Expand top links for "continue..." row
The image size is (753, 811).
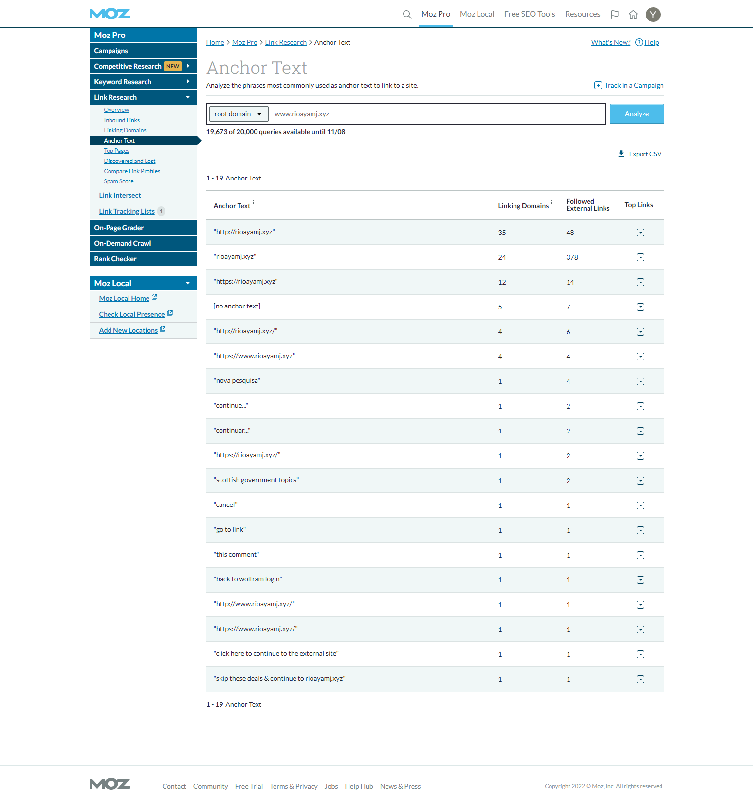click(x=641, y=406)
